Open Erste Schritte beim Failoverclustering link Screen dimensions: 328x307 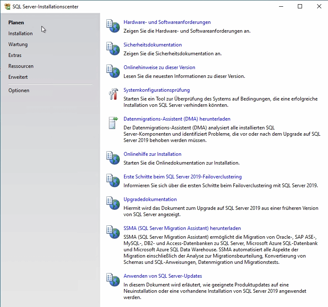182,177
